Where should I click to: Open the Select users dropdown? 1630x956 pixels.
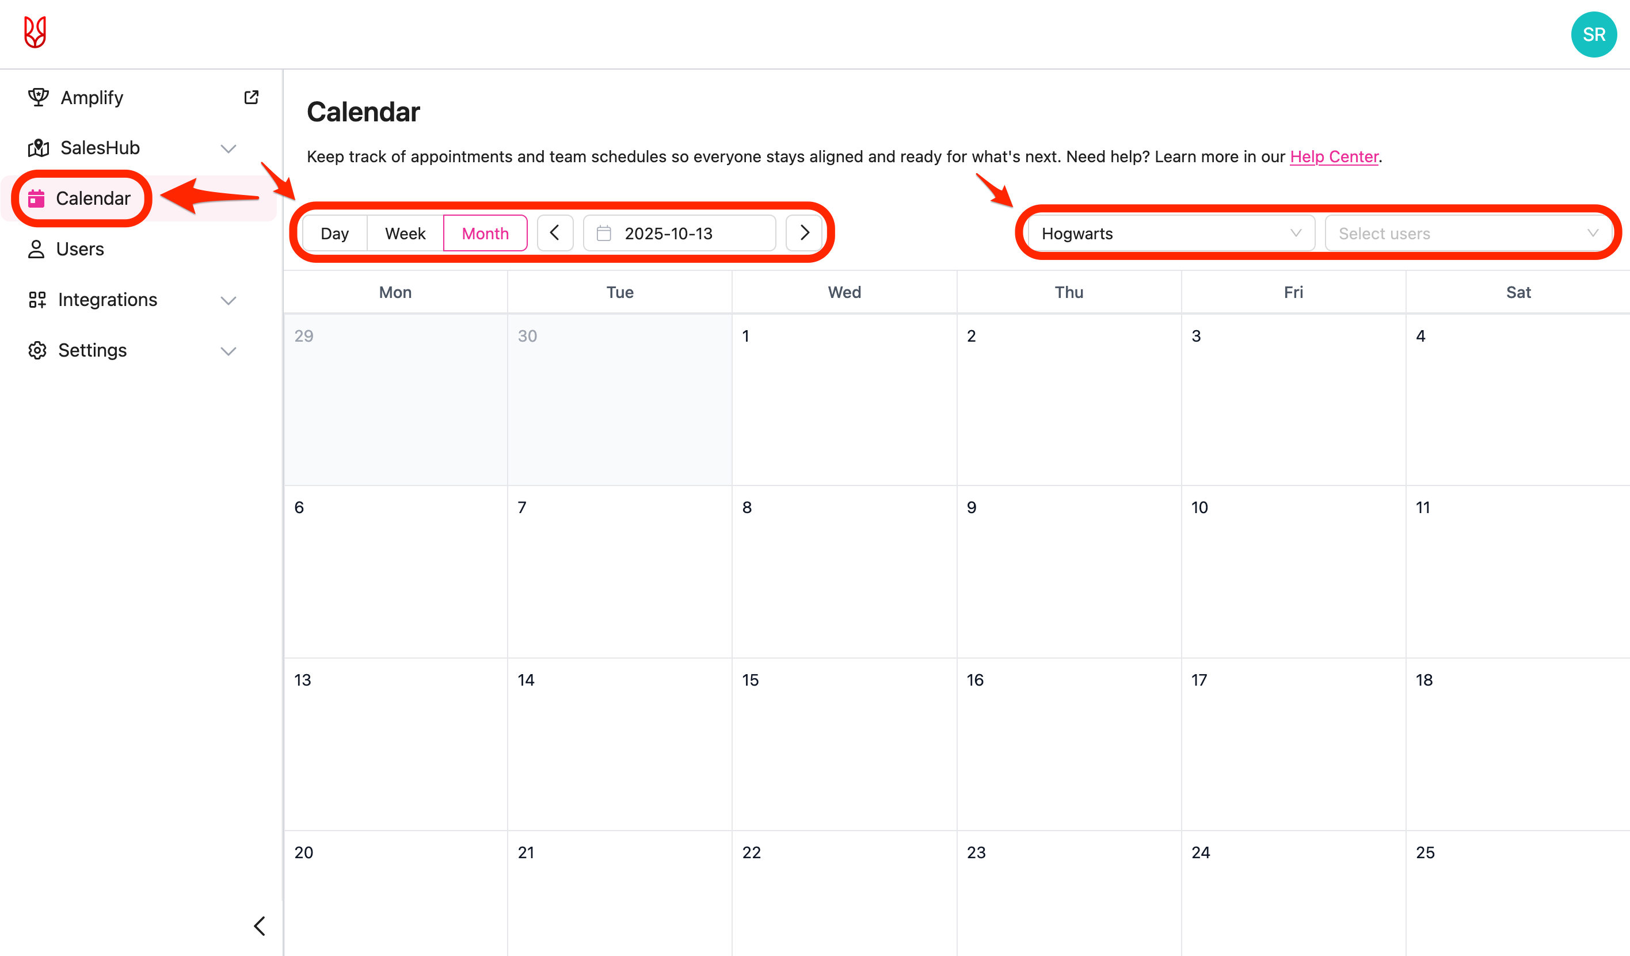click(x=1467, y=234)
